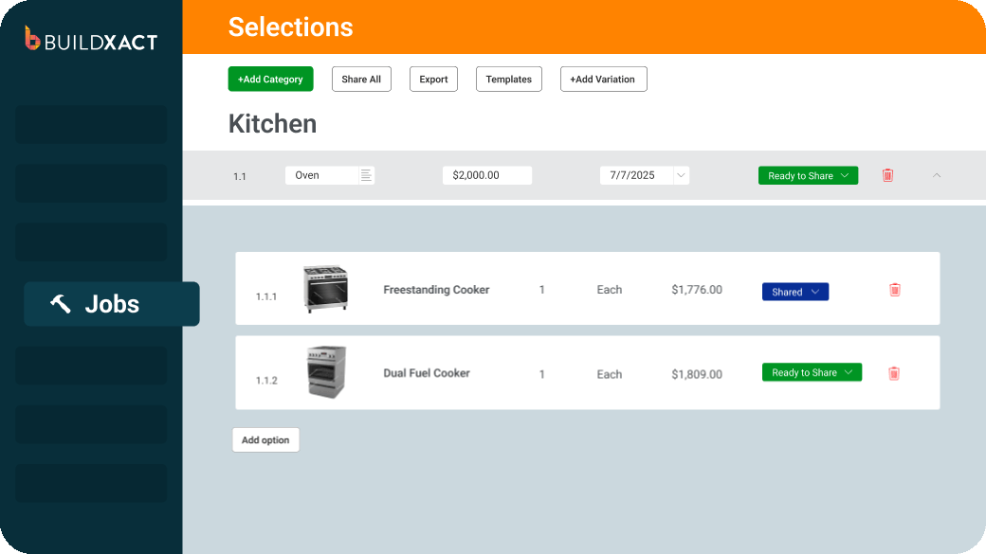Collapse the Oven category row
986x554 pixels.
pos(937,175)
